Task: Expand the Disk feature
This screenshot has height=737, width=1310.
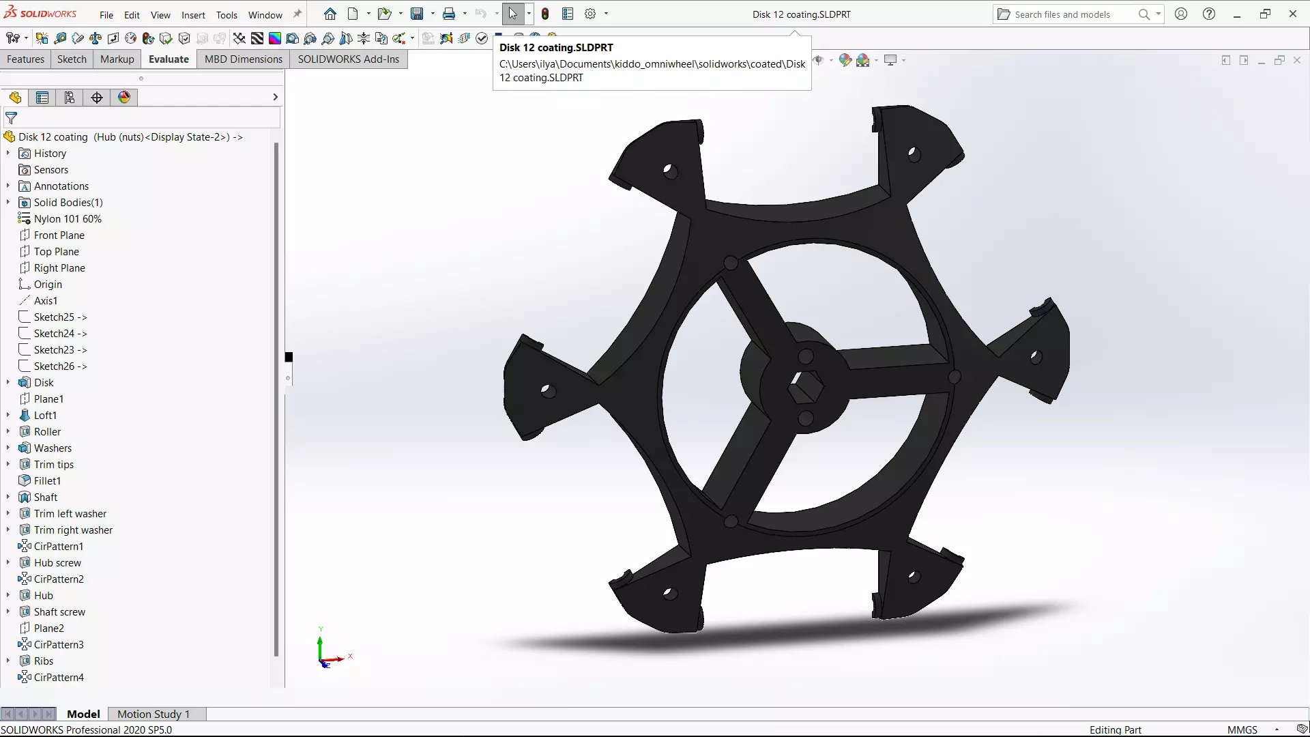Action: pyautogui.click(x=8, y=382)
